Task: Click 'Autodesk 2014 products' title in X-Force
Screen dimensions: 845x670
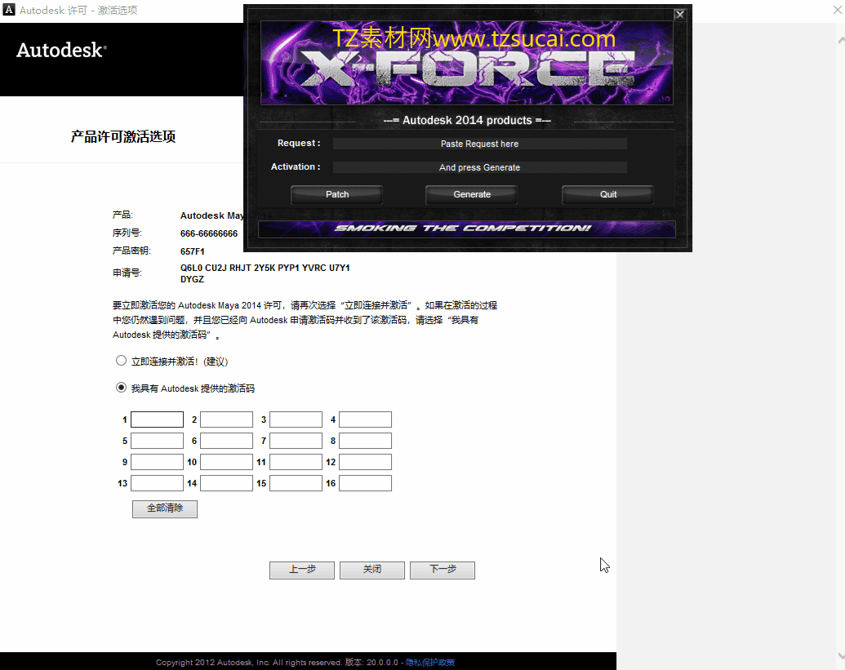Action: (467, 120)
